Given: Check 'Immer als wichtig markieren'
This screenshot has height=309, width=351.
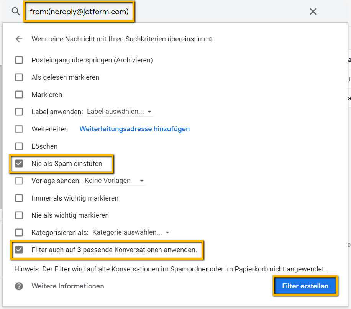Looking at the screenshot, I should tap(19, 198).
